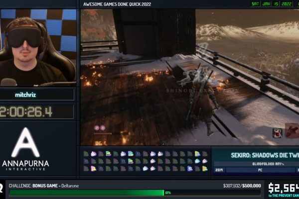Click the cyan clapping sprite in middle audience row
This screenshot has height=199, width=299.
click(x=197, y=161)
